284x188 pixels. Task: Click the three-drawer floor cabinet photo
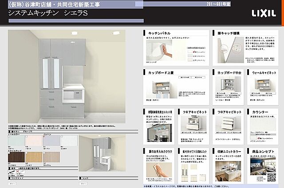pos(228,124)
